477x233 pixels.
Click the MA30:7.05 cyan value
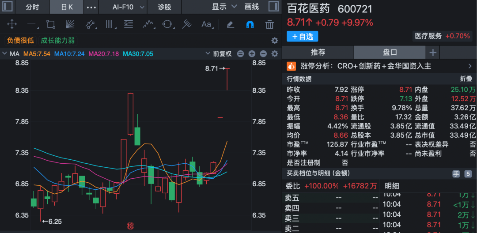pyautogui.click(x=138, y=54)
